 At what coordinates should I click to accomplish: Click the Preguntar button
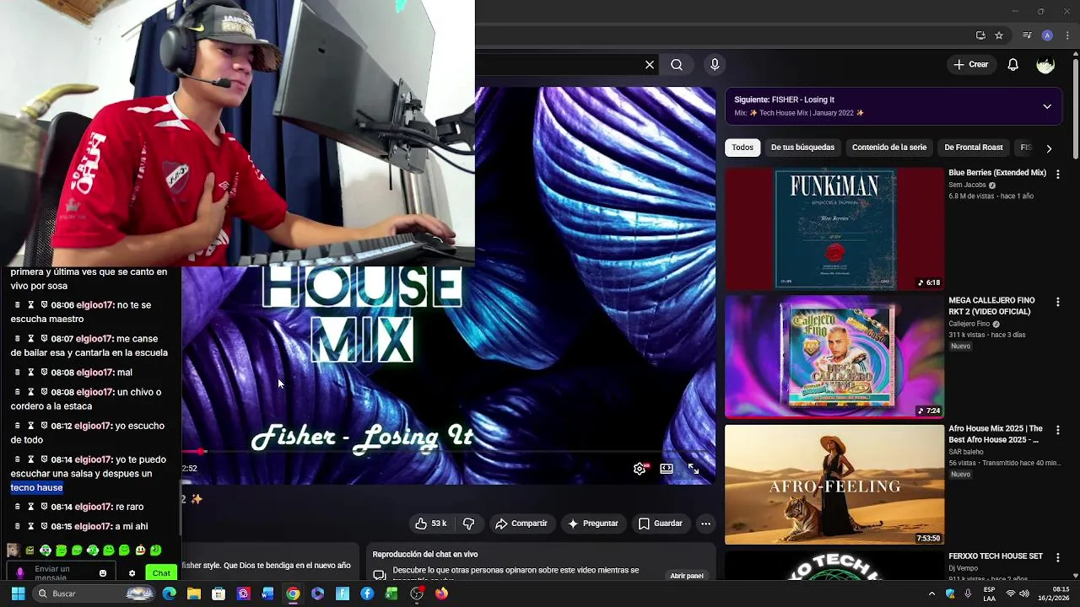tap(593, 524)
